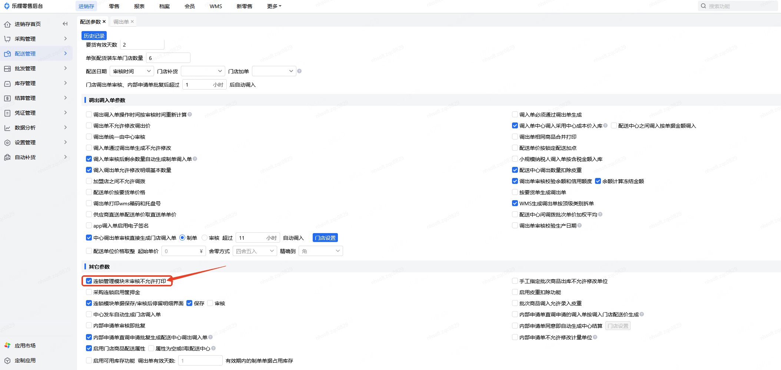Open the 配送日期 dropdown
Image resolution: width=781 pixels, height=370 pixels.
pyautogui.click(x=132, y=71)
